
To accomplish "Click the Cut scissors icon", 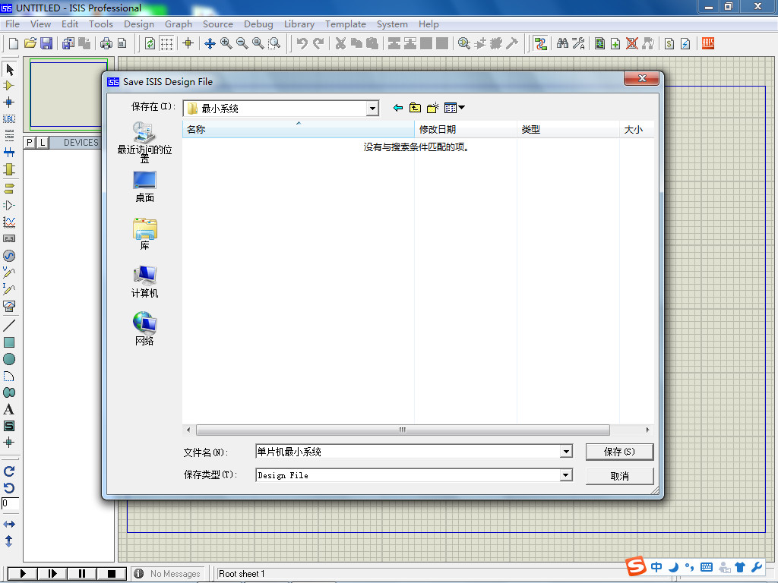I will pos(340,43).
